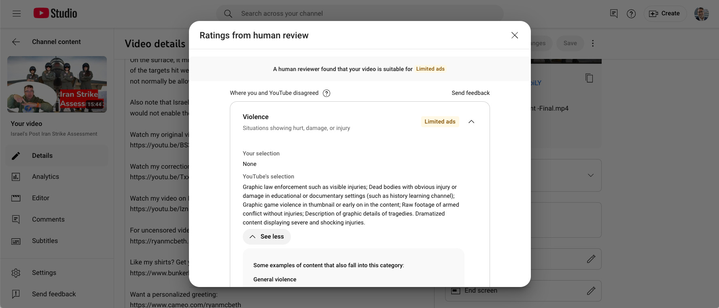Click the 'Limited ads' label in banner

click(430, 69)
